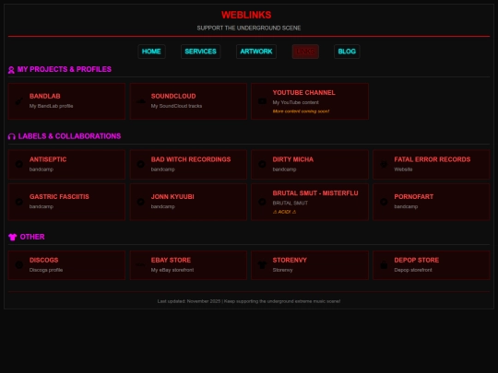Click the icon on Brutal Smut - Misterflu card

pos(262,202)
